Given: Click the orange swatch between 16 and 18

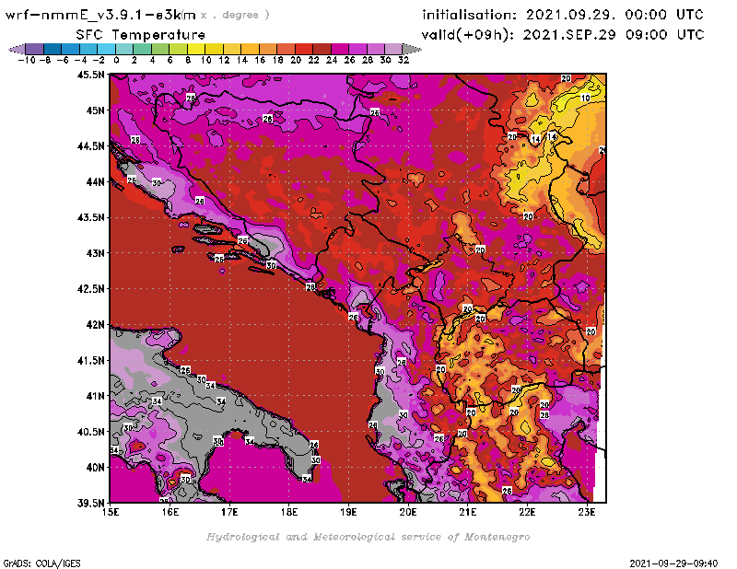Looking at the screenshot, I should click(268, 50).
